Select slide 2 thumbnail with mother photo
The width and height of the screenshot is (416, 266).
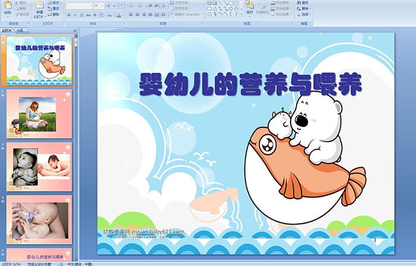(x=39, y=114)
